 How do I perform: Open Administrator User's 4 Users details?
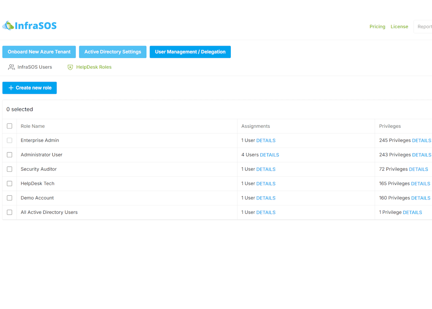(269, 155)
